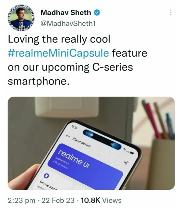Open the attached phone photo
184x208 pixels.
pyautogui.click(x=91, y=143)
